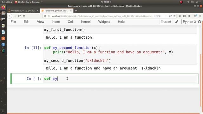Close the functions_python_vid1 tab
Screen dimensions: 203x114
(71, 11)
